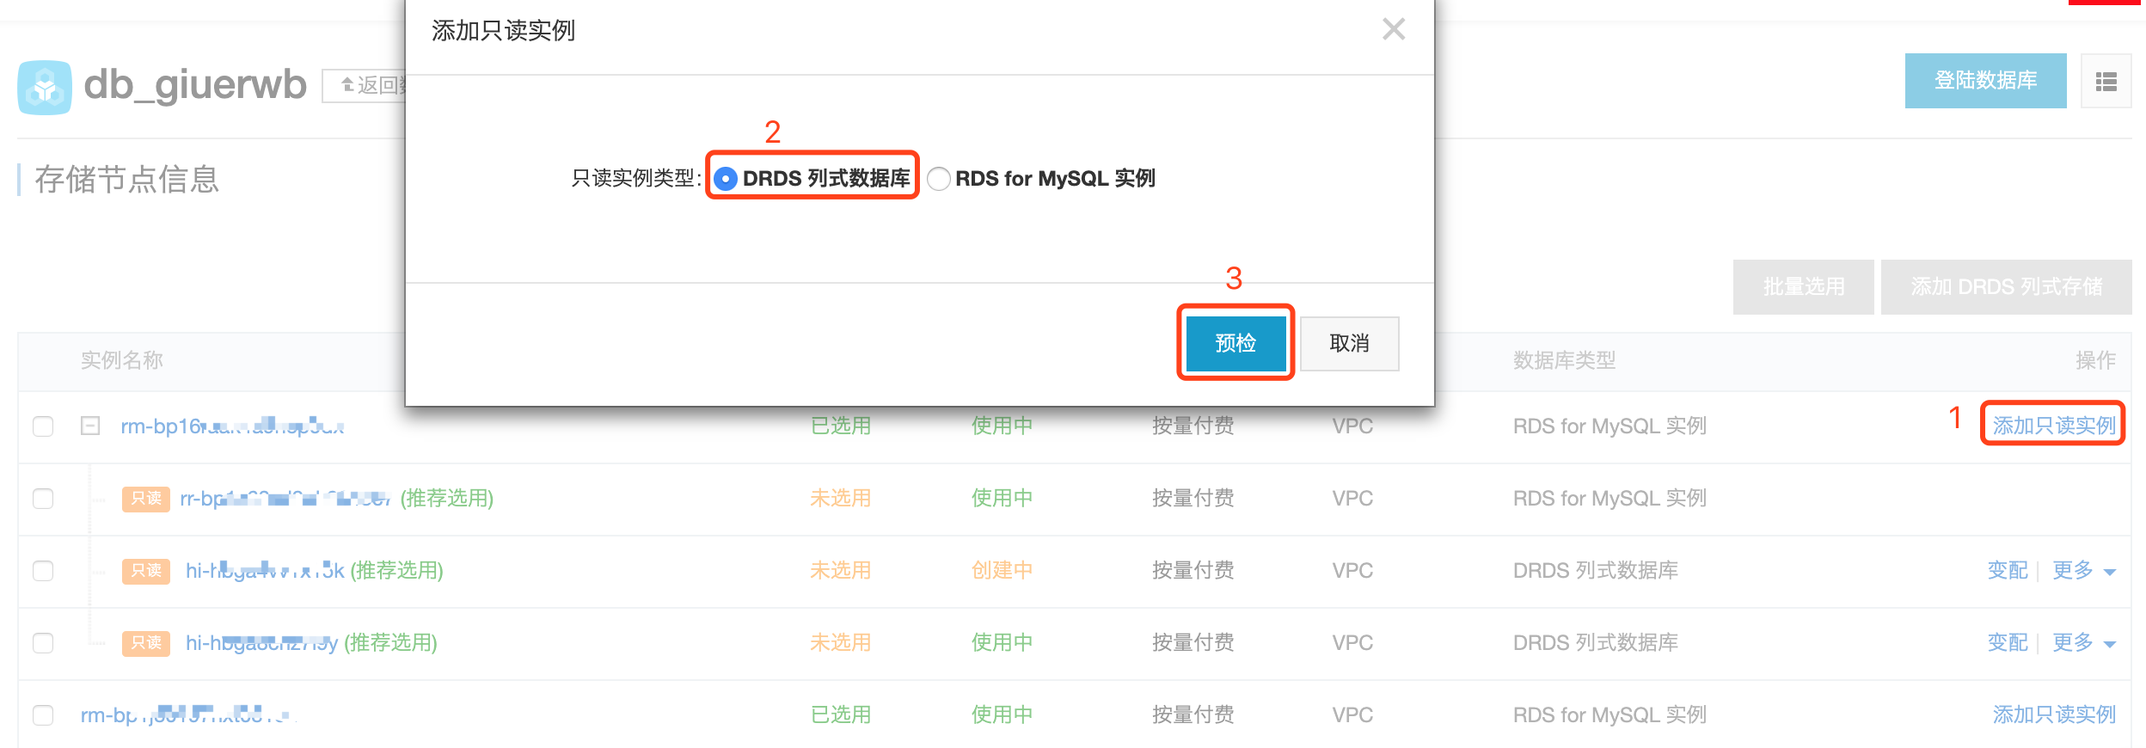Open the list view icon button

(2106, 82)
